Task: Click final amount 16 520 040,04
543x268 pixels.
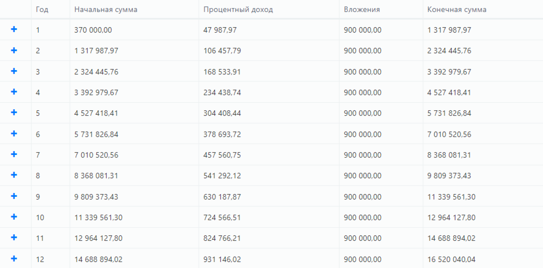Action: click(x=451, y=259)
